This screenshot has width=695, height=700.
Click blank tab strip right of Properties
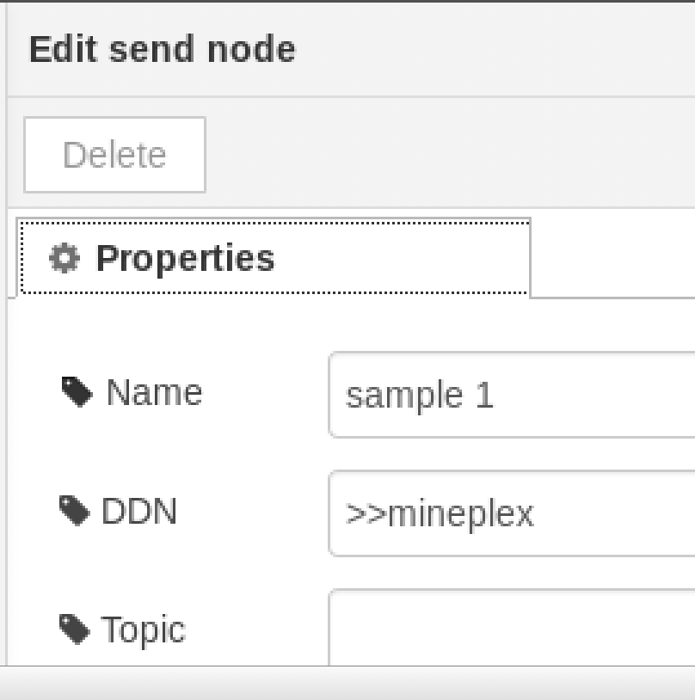[611, 258]
